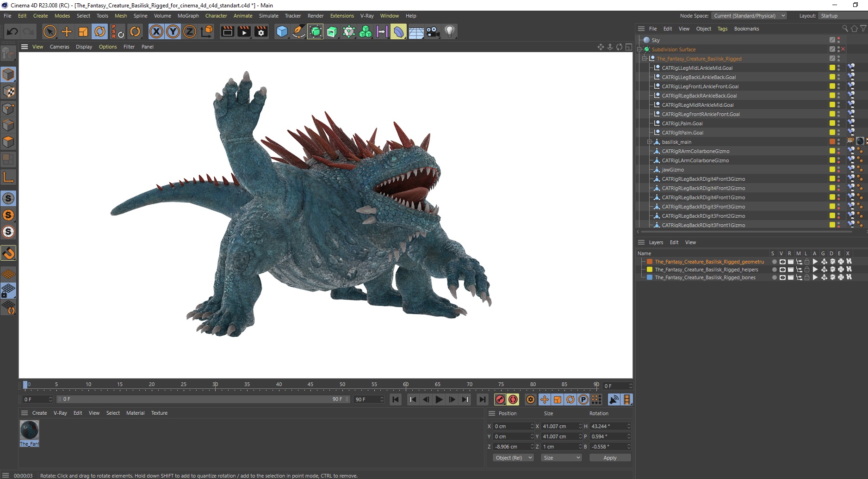Add a Camera object
Screen dimensions: 868x479
coord(433,31)
